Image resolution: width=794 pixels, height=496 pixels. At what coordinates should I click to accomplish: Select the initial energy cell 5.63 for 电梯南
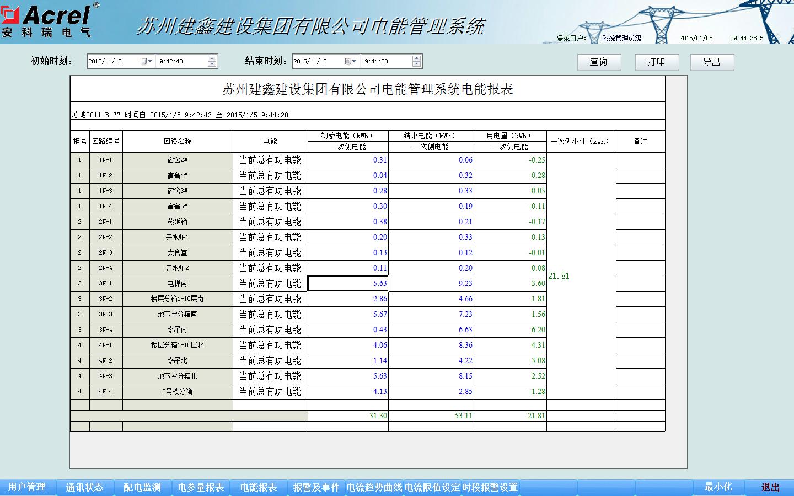(348, 283)
